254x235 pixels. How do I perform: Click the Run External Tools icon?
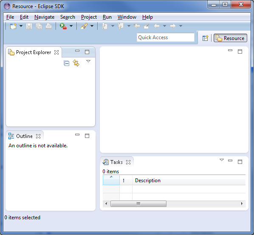63,26
